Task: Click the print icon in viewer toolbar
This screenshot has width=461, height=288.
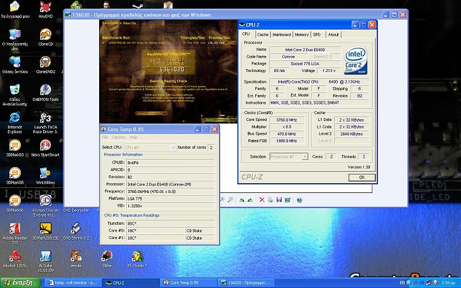Action: 270,200
